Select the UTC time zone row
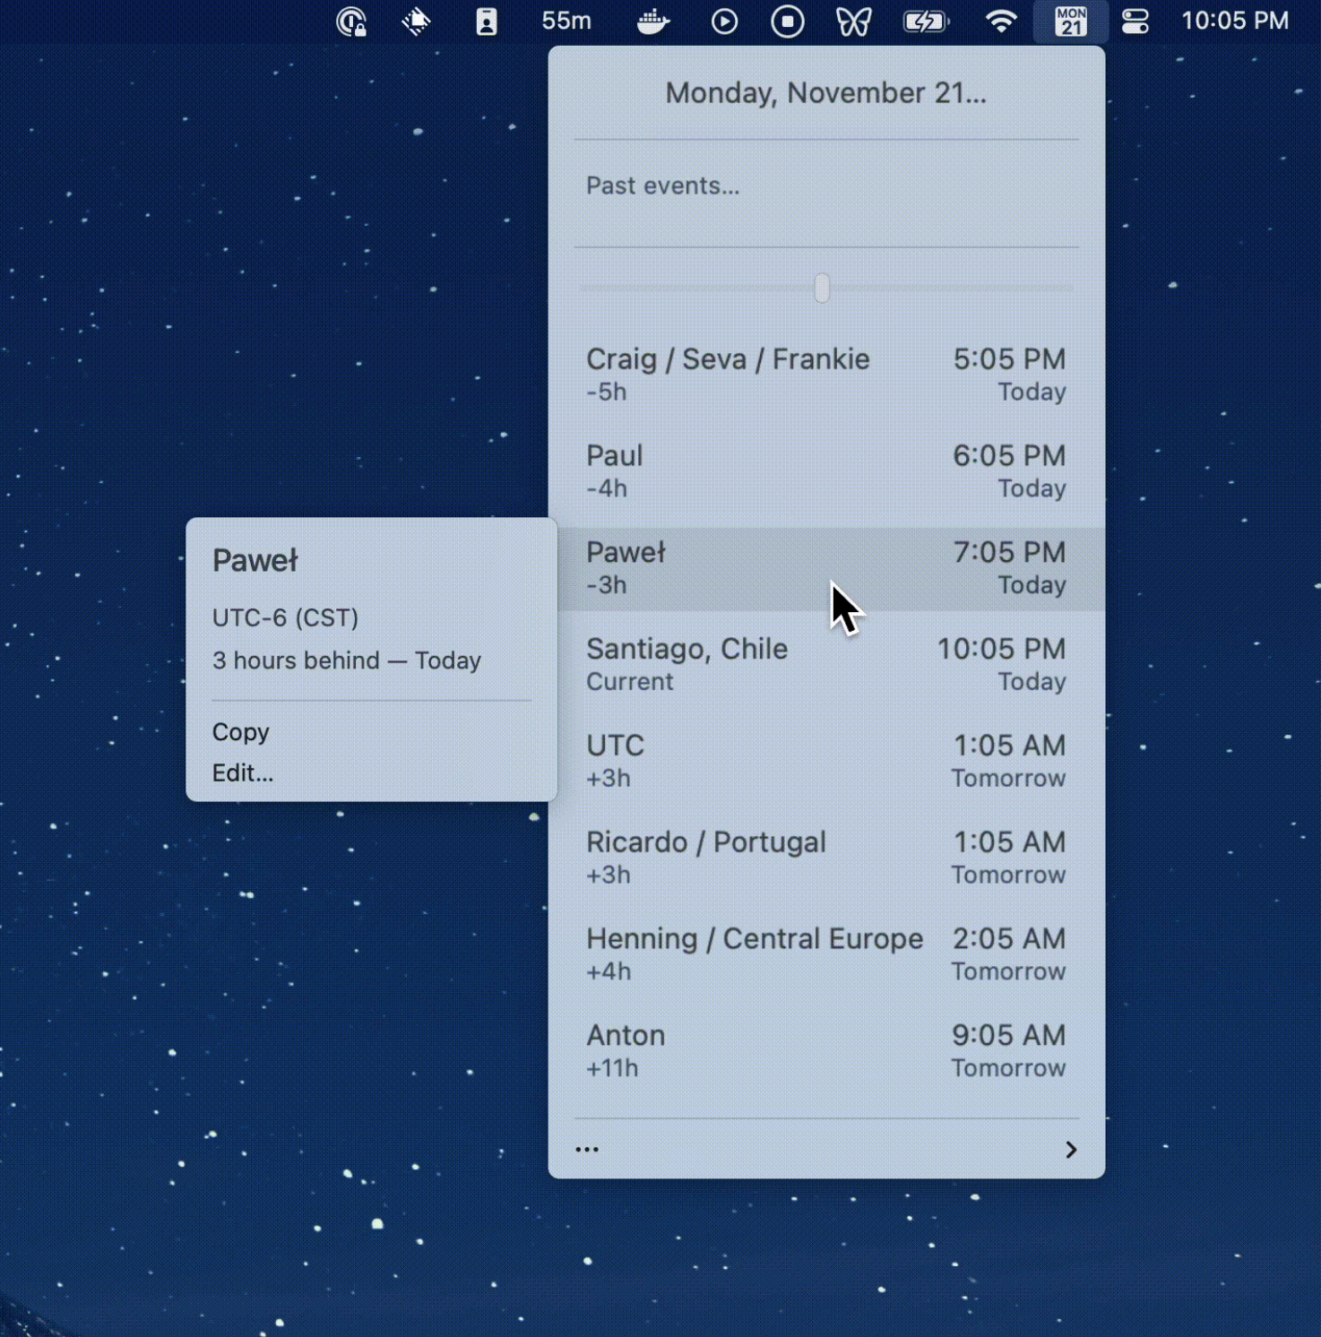1321x1337 pixels. (x=826, y=762)
